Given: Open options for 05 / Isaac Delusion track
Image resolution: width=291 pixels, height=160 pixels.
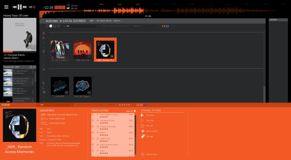Looking at the screenshot, I should point(33,72).
